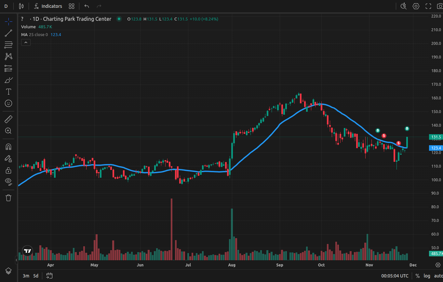Viewport: 443px width, 282px height.
Task: Select the 5d time range button
Action: pos(36,276)
